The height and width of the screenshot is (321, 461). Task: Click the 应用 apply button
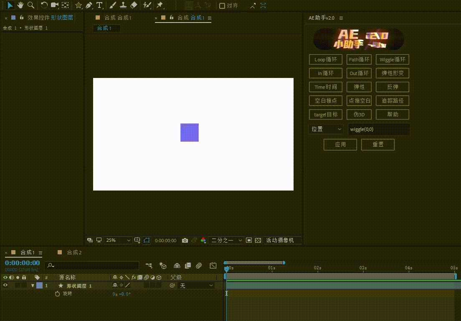(x=340, y=145)
